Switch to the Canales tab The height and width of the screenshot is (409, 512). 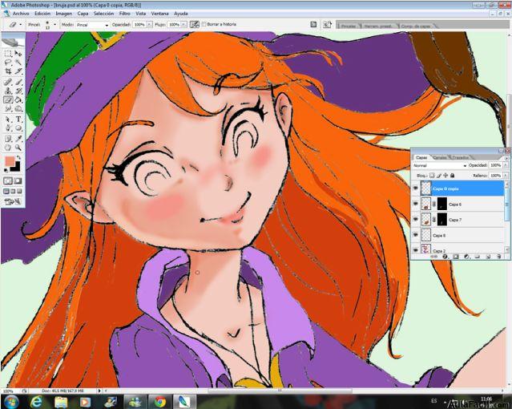[x=439, y=157]
